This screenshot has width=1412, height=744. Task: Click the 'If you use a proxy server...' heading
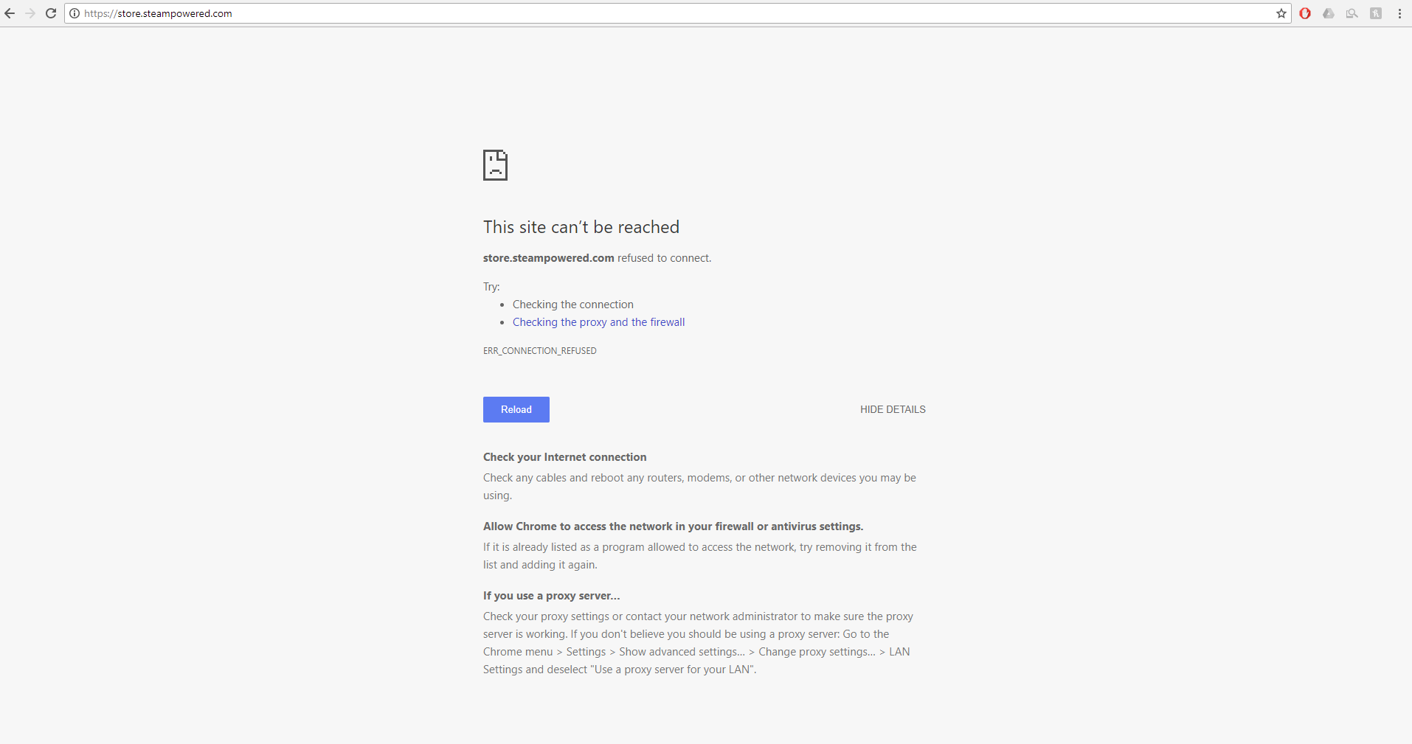click(x=552, y=596)
